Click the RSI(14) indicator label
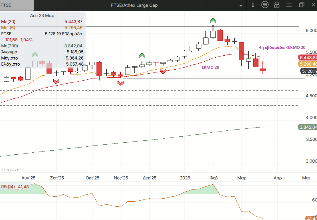The height and width of the screenshot is (220, 317). 9,187
